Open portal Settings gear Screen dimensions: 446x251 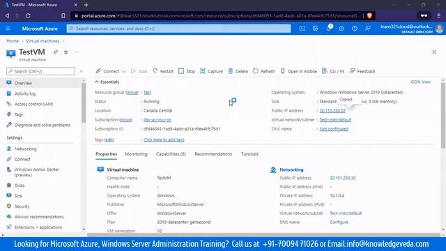tap(341, 29)
